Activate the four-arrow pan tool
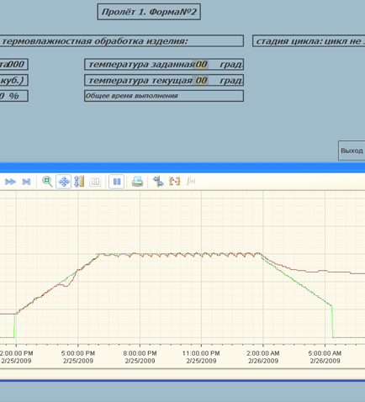Image resolution: width=365 pixels, height=402 pixels. pyautogui.click(x=64, y=182)
